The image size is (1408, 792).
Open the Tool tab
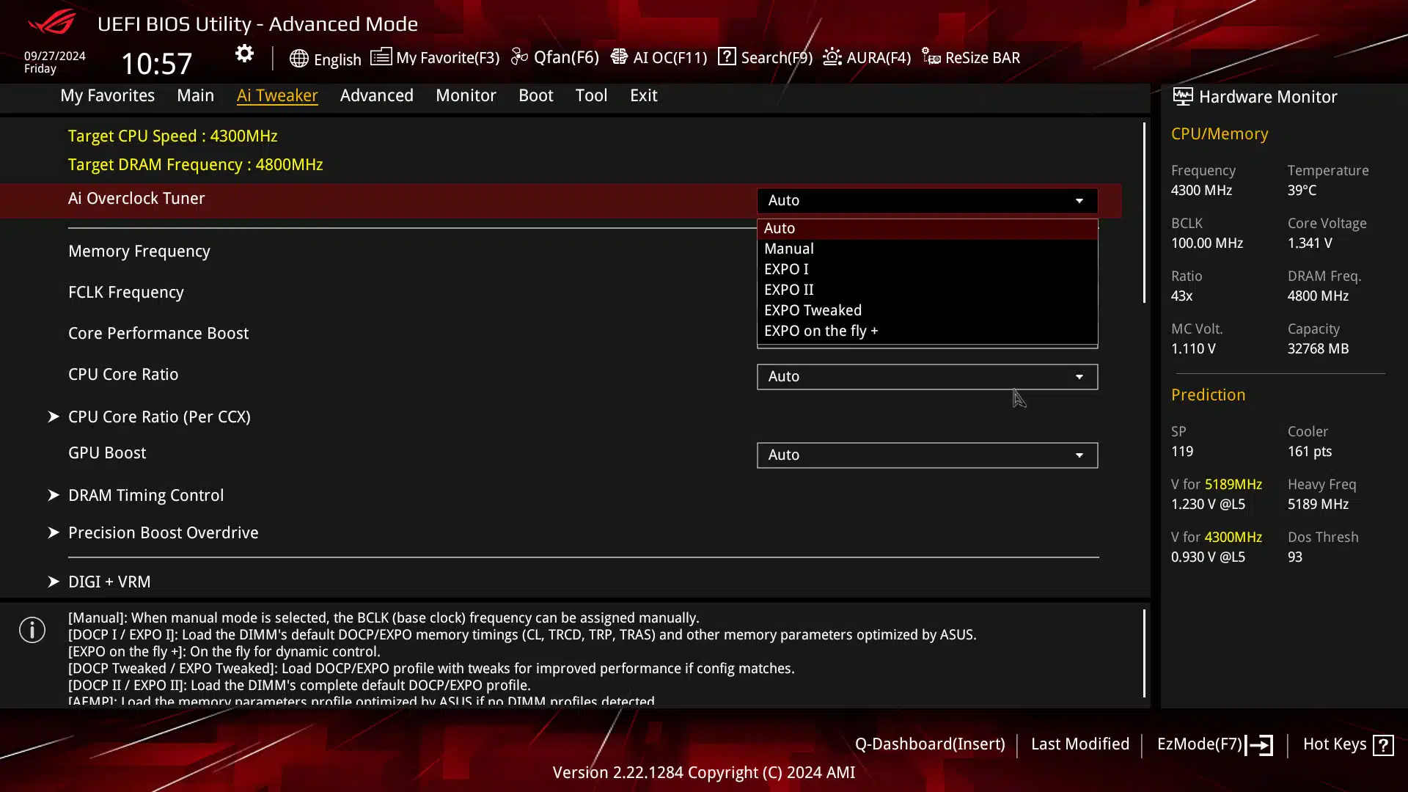point(591,95)
